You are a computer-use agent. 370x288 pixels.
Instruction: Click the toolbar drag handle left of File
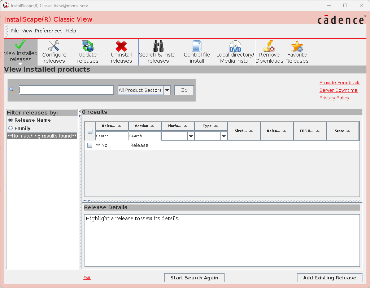6,31
